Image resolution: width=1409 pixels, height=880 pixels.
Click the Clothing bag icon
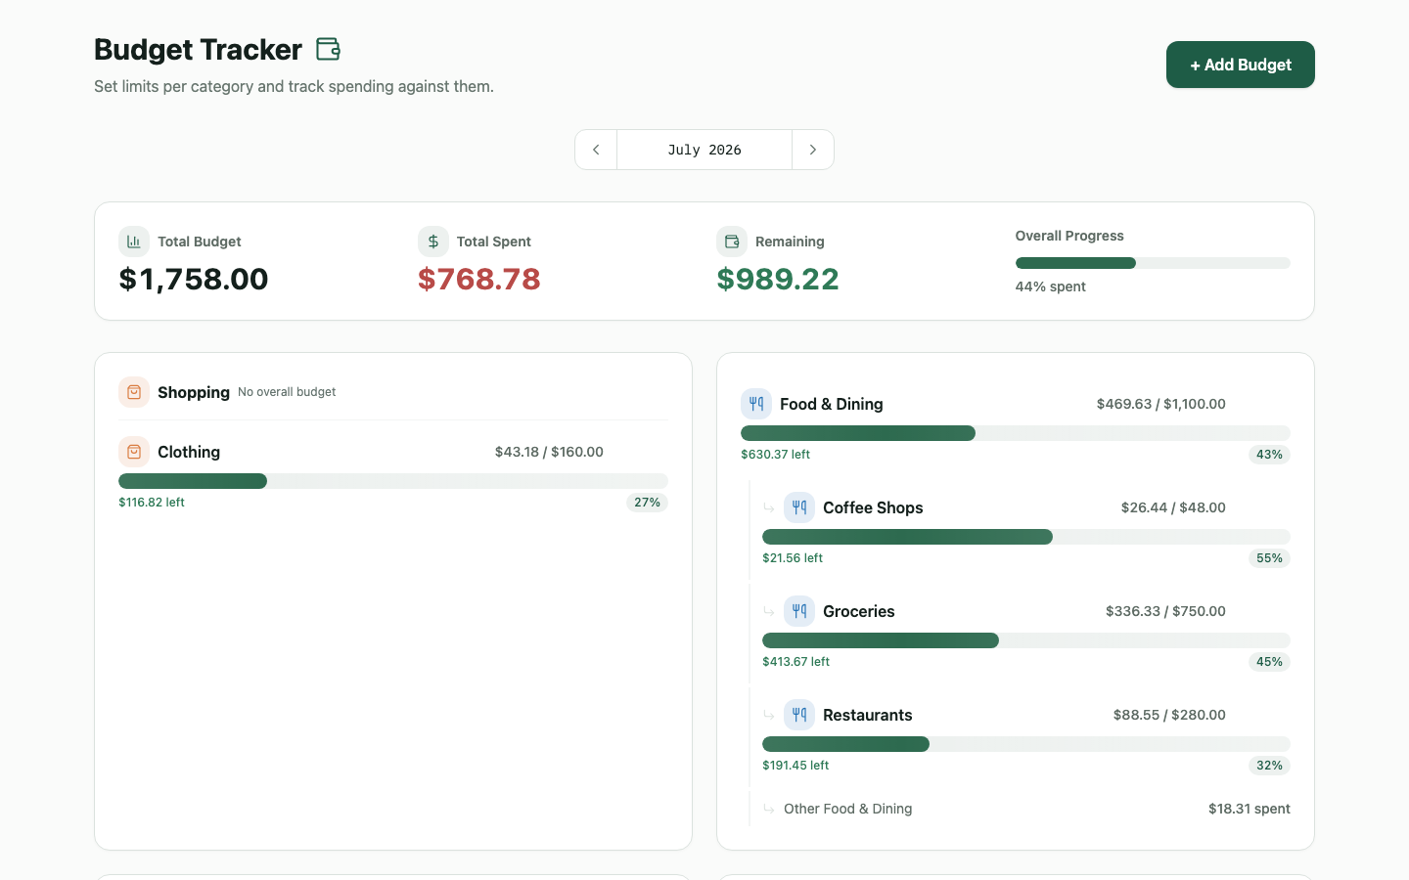click(x=134, y=452)
